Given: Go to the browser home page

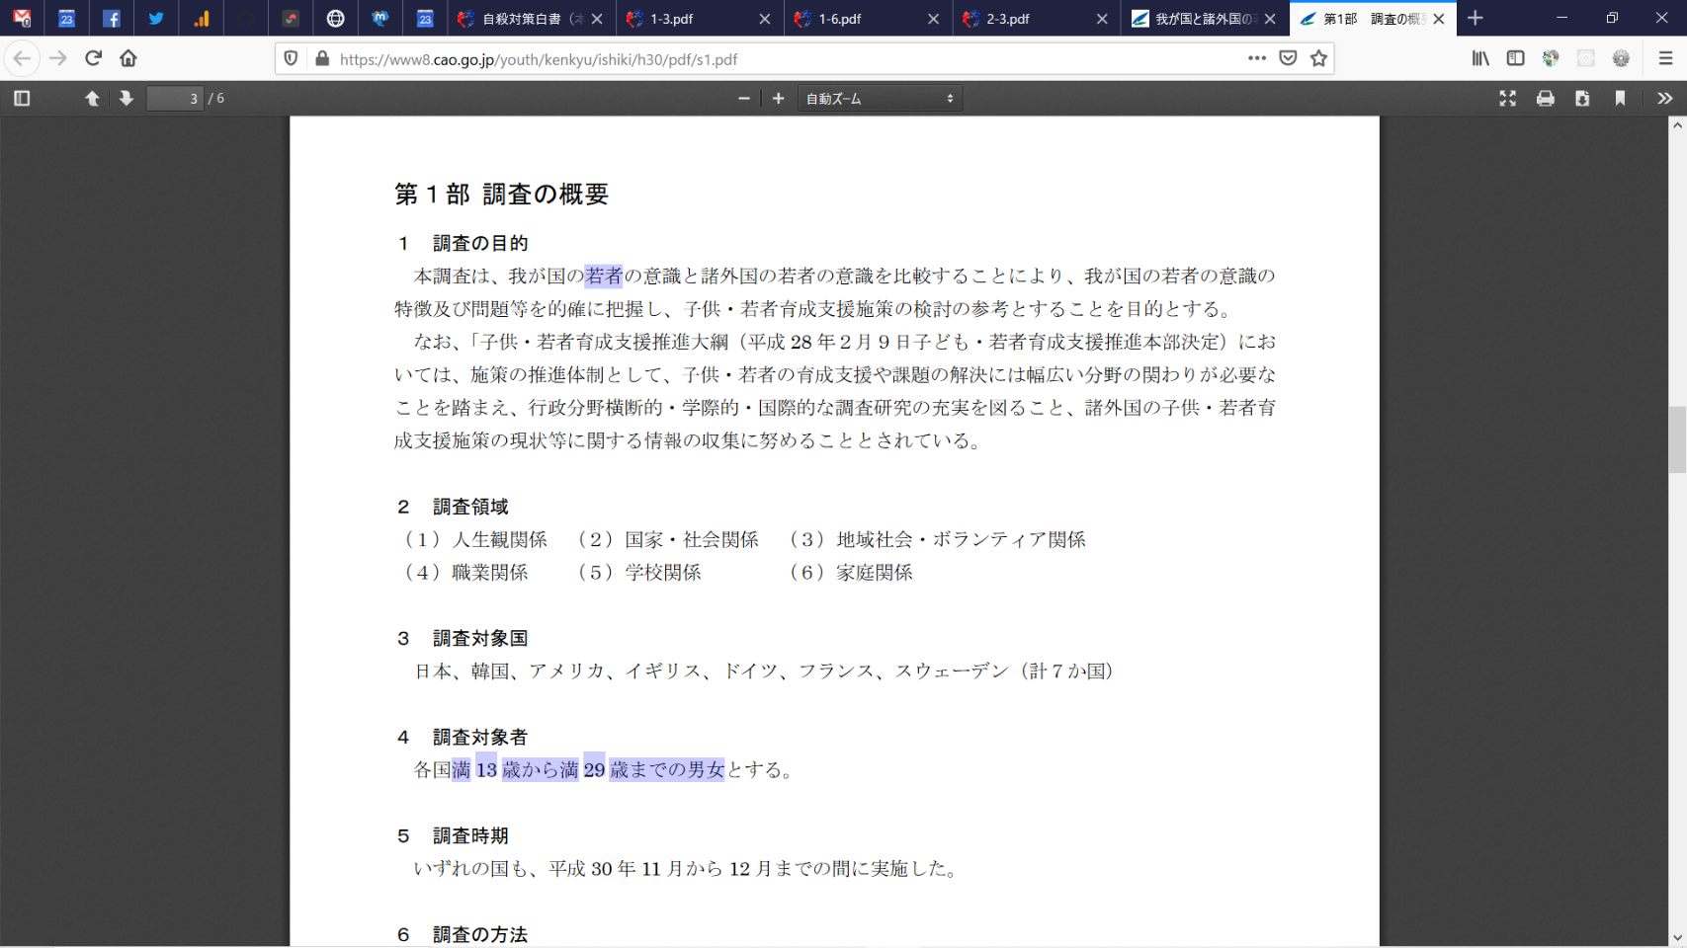Looking at the screenshot, I should click(128, 58).
